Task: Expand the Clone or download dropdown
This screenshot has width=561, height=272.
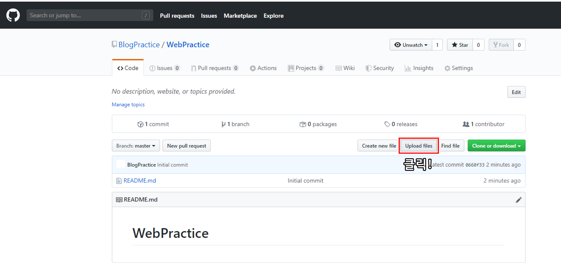Action: click(x=496, y=146)
